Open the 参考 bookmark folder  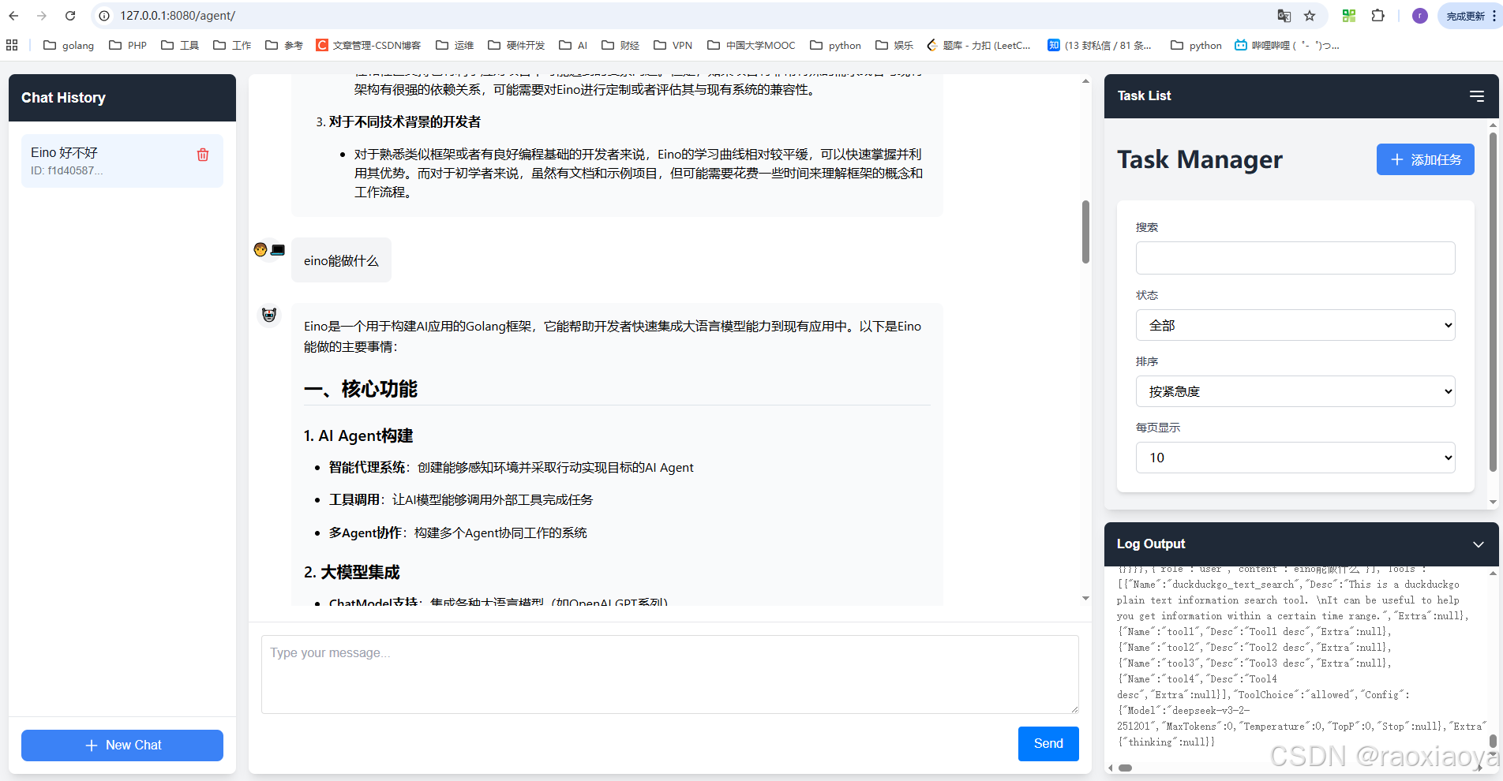coord(284,45)
